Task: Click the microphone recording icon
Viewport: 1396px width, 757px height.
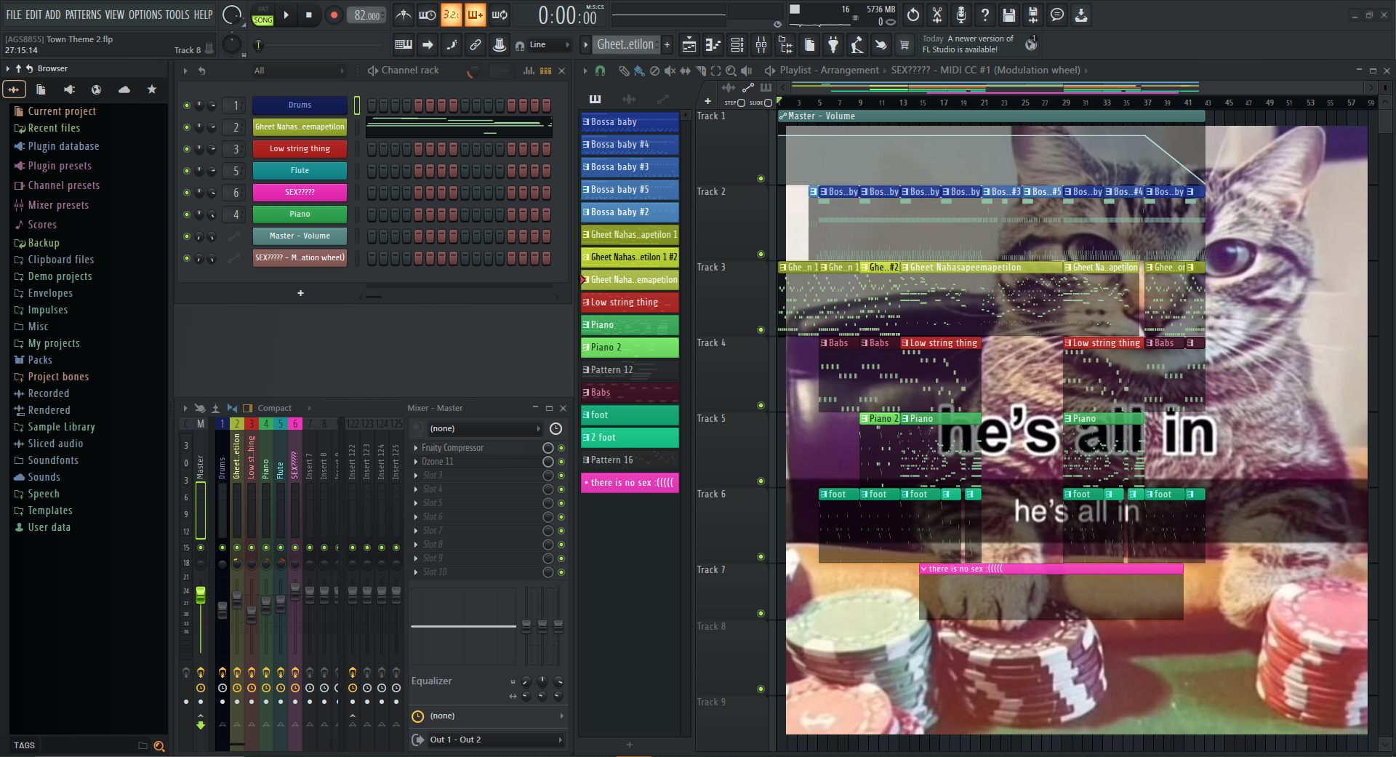Action: (961, 15)
